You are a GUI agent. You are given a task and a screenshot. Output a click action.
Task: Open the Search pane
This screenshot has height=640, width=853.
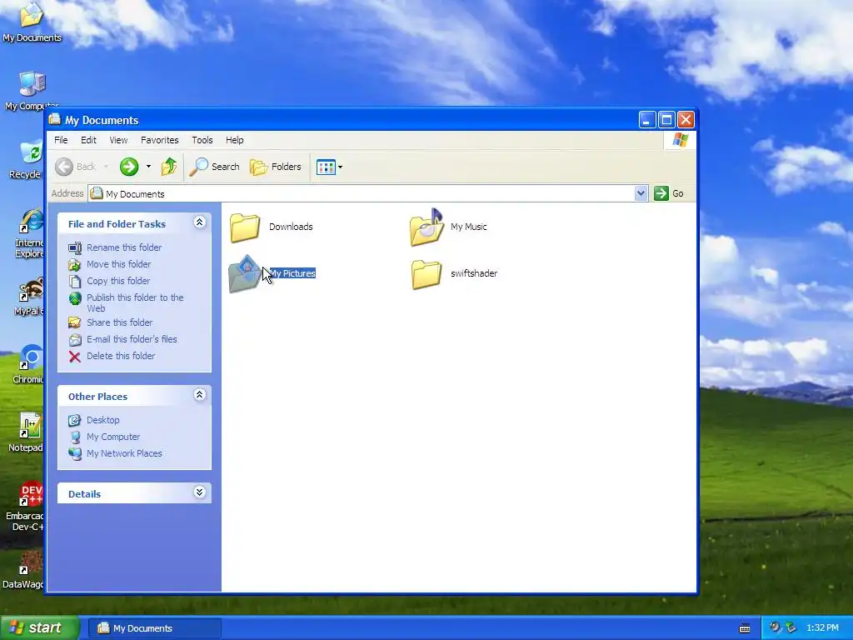click(214, 167)
